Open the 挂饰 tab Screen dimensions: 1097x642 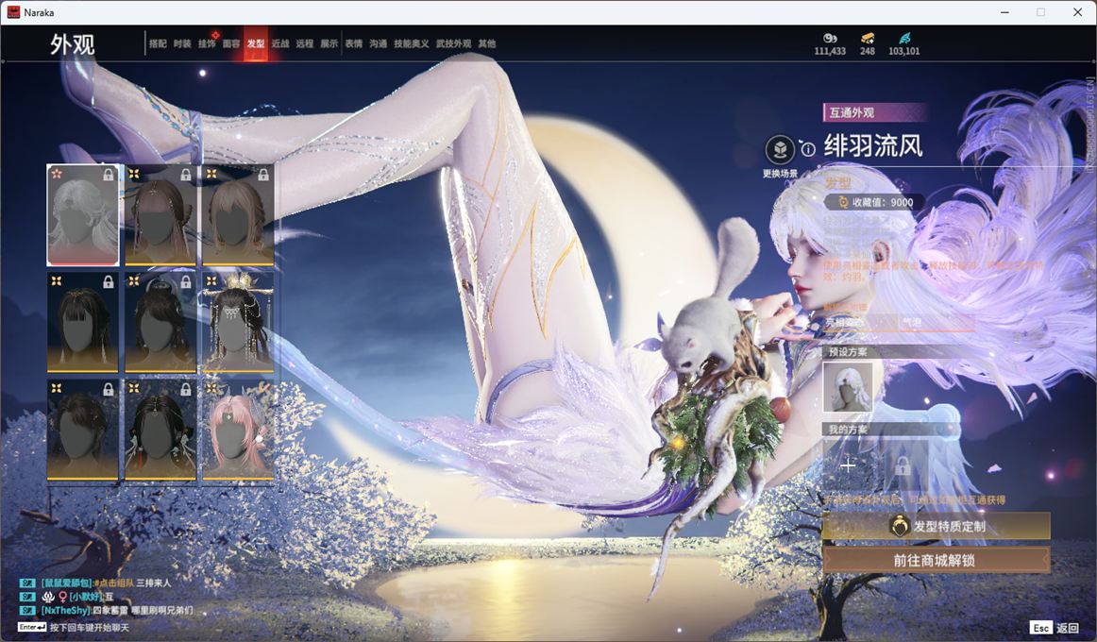pyautogui.click(x=207, y=43)
